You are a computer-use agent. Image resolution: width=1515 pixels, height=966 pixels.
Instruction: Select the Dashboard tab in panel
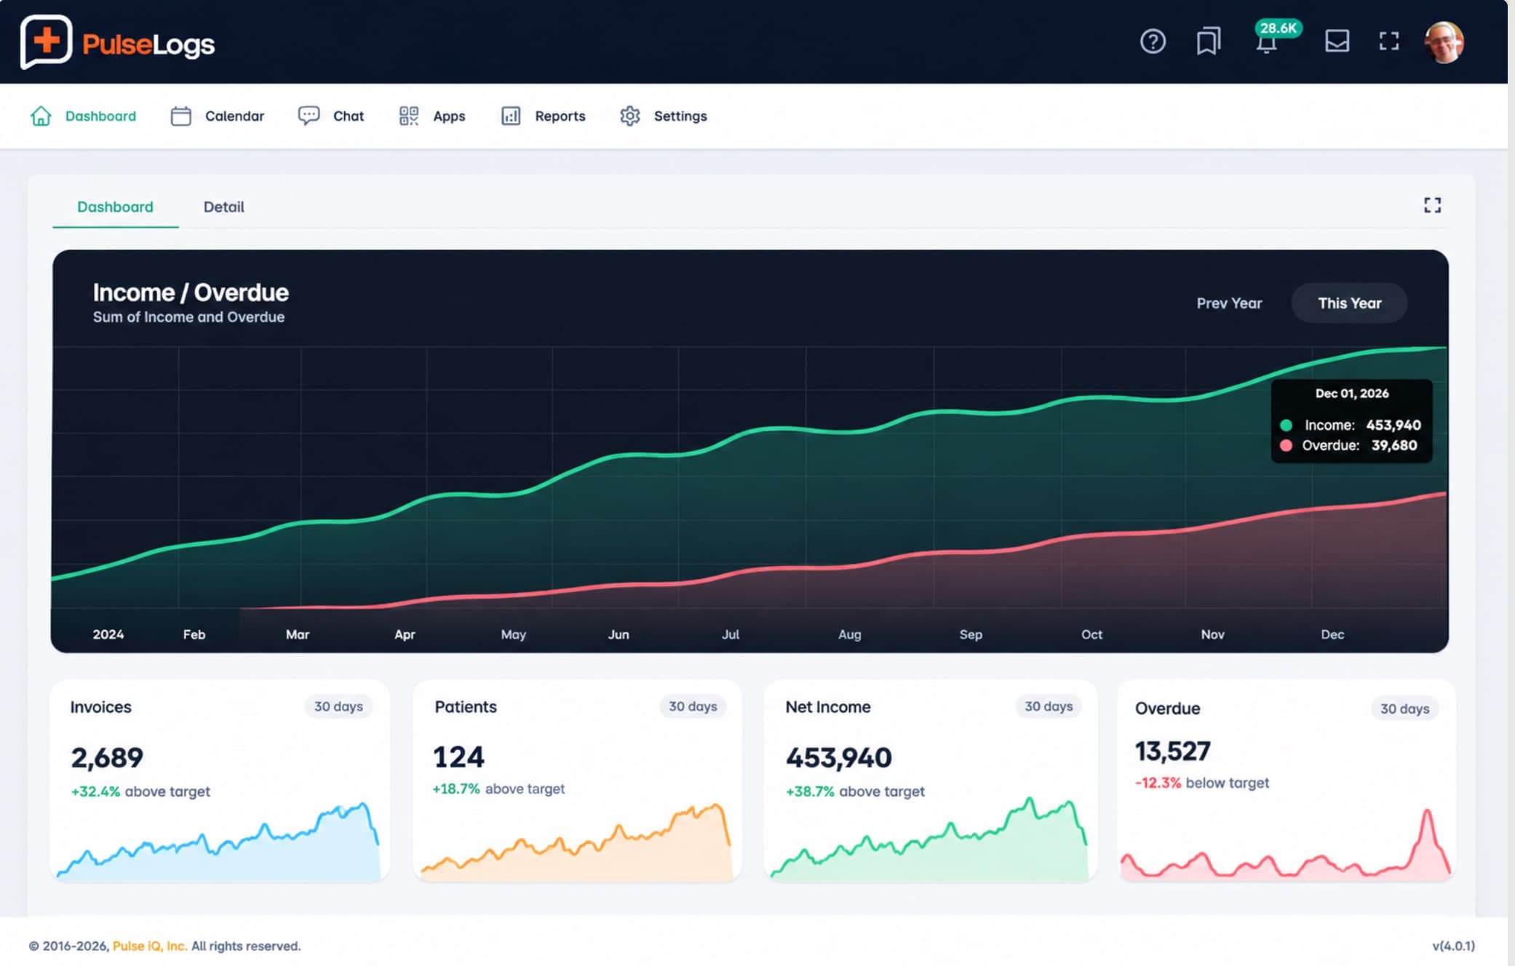pos(115,207)
